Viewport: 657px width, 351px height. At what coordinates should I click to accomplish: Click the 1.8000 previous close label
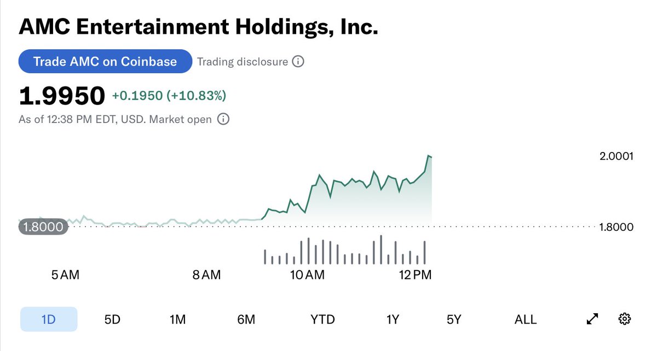(43, 227)
